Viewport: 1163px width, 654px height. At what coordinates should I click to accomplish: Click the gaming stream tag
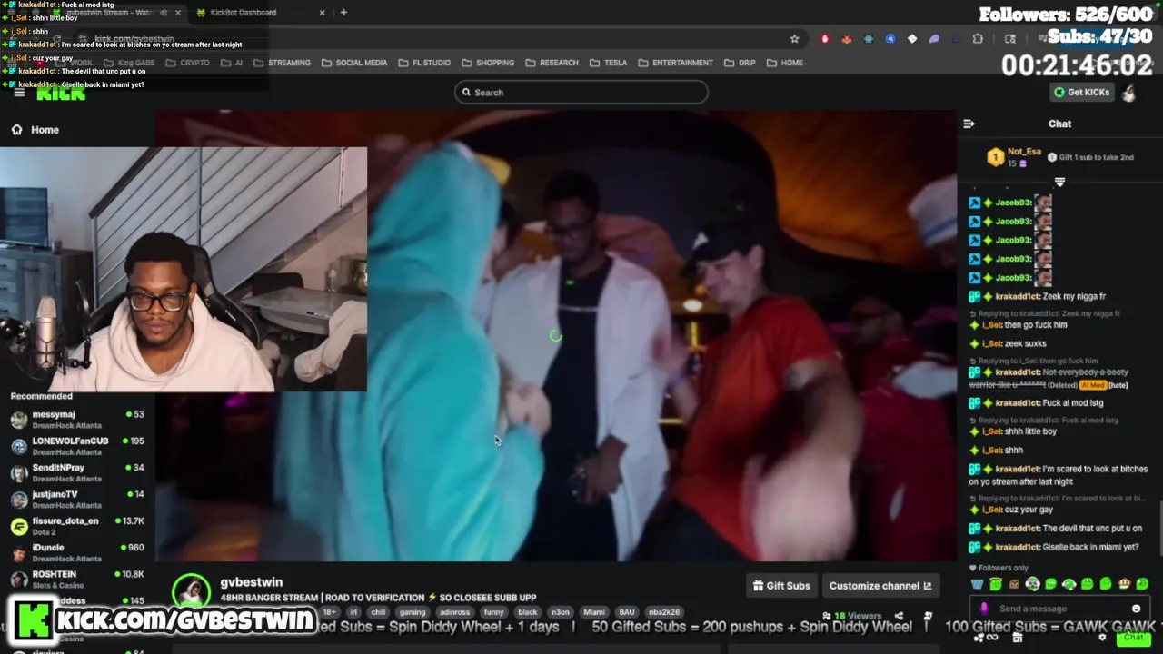coord(412,612)
